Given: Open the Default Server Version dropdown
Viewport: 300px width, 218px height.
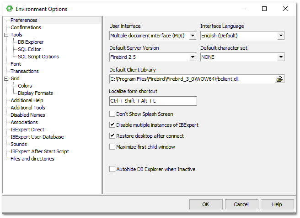Looking at the screenshot, I should pos(193,57).
